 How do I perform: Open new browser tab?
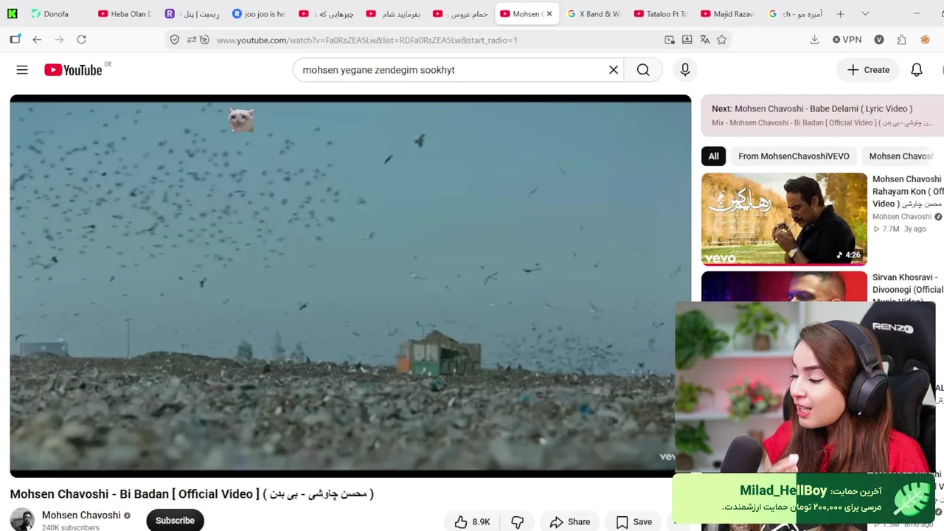click(840, 14)
